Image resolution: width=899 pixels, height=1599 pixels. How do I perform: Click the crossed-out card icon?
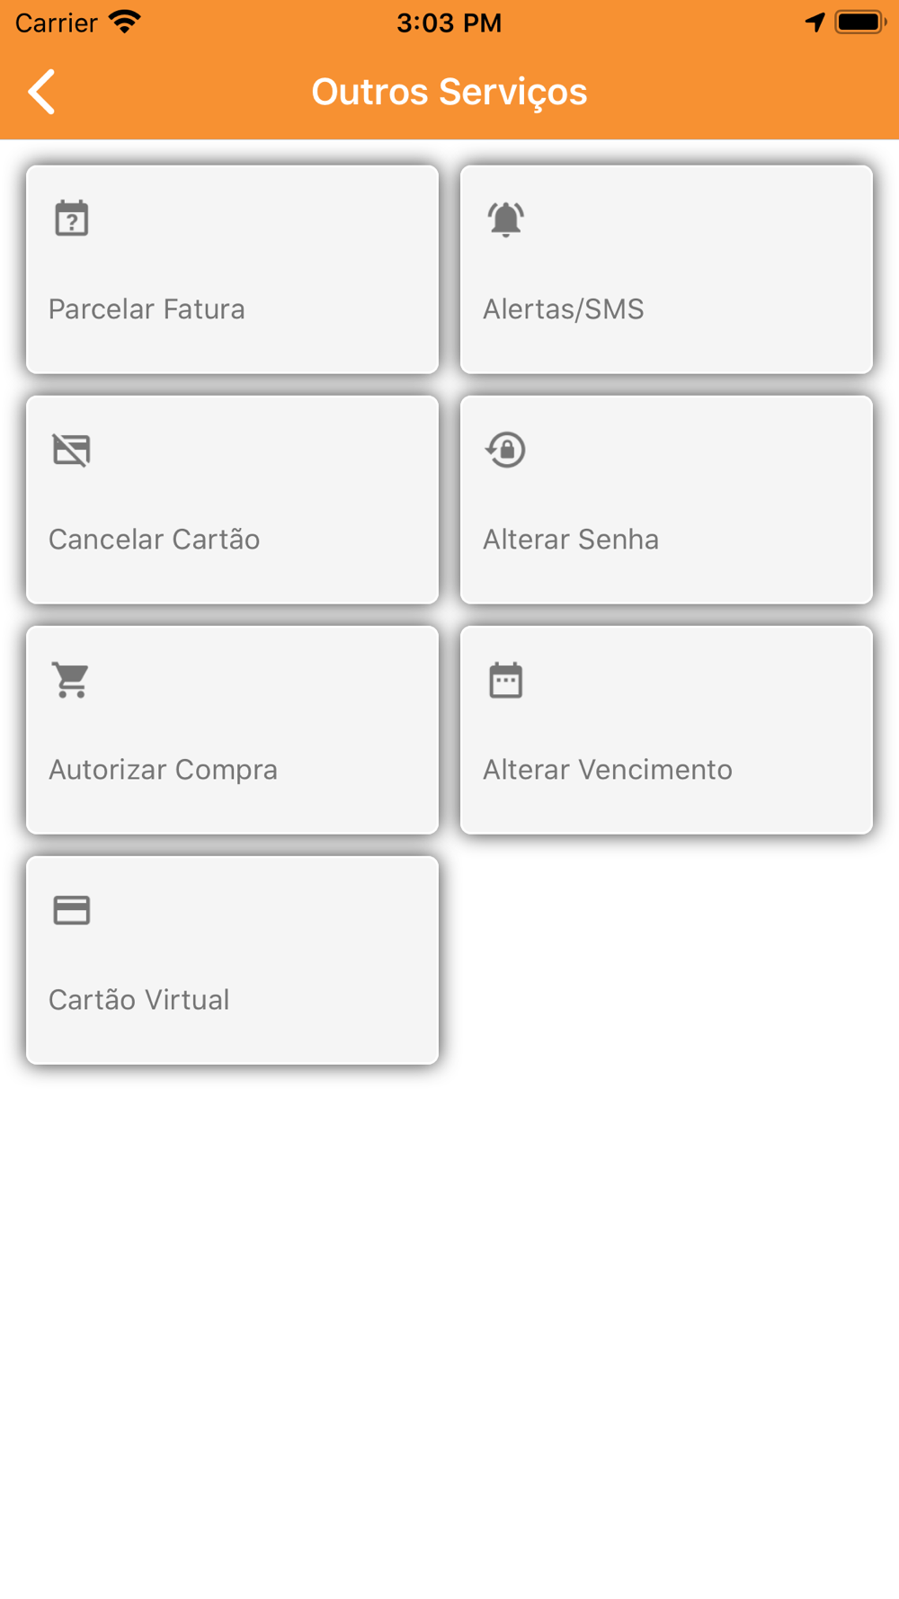tap(72, 450)
